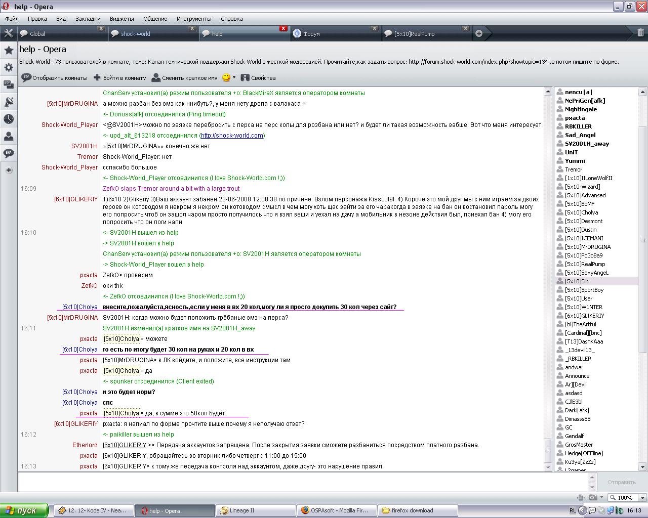Expand hidden system tray icons arrow
648x518 pixels.
(584, 511)
